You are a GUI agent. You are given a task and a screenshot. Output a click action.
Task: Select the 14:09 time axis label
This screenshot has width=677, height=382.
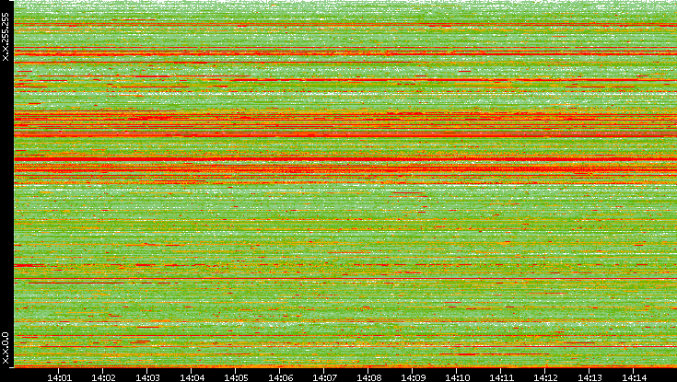414,377
